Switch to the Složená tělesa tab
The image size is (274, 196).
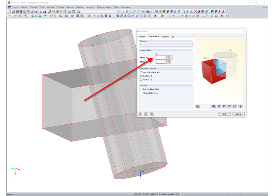click(153, 36)
